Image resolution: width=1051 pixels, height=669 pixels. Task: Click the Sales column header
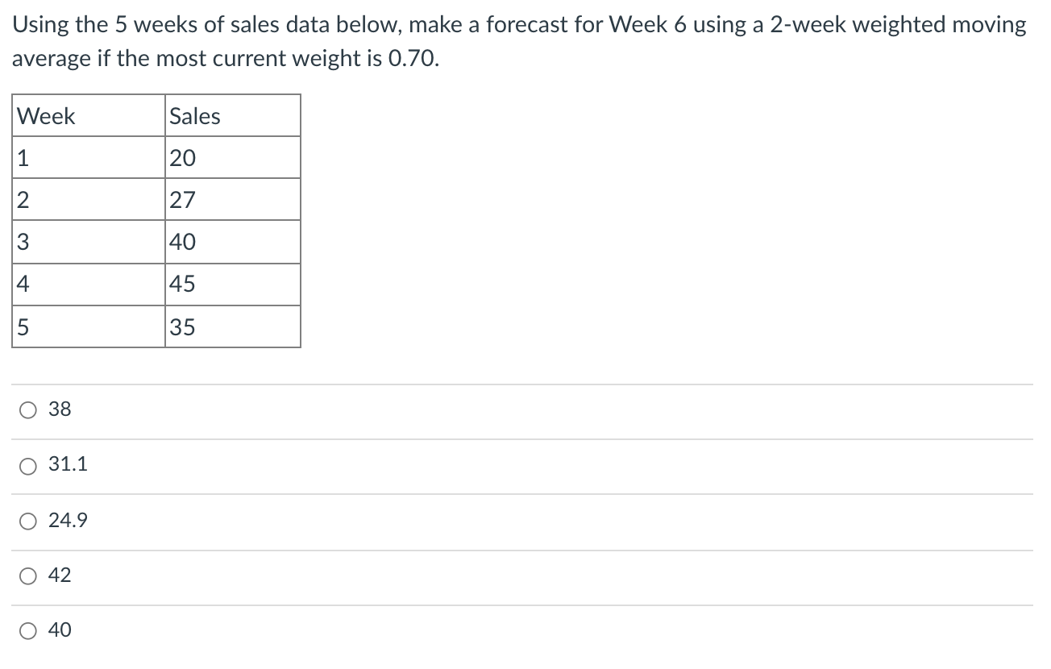[x=193, y=116]
